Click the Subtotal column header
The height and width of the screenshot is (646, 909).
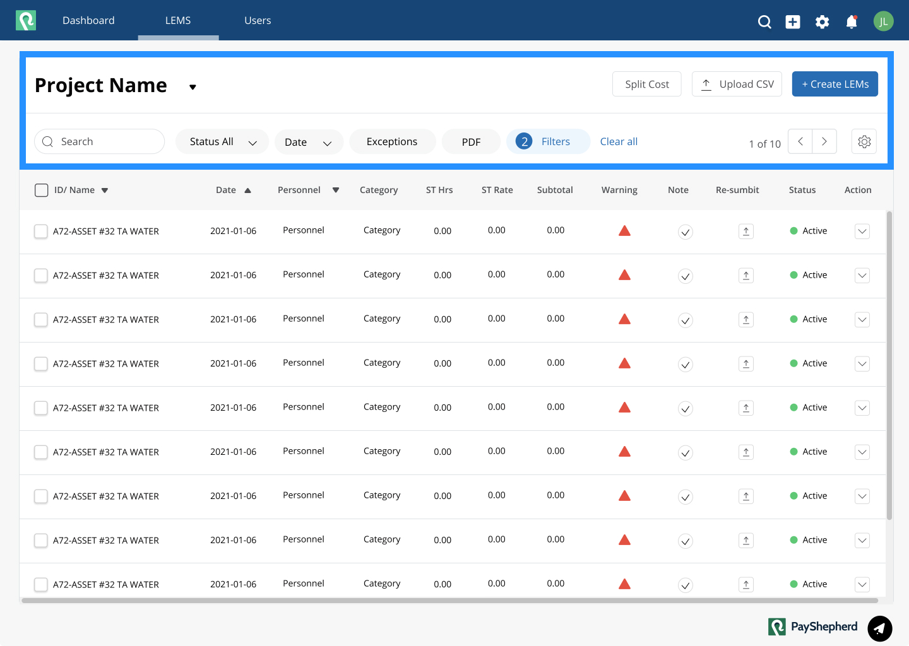tap(555, 190)
